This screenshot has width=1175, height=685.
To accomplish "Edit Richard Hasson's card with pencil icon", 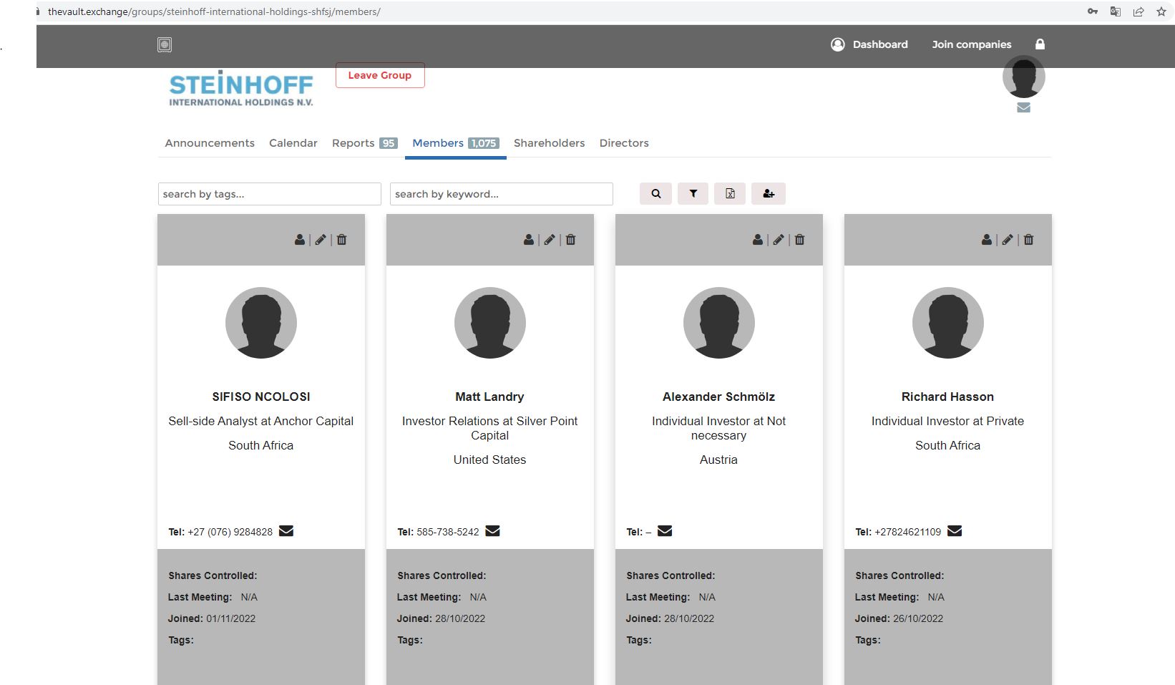I will [x=1007, y=240].
